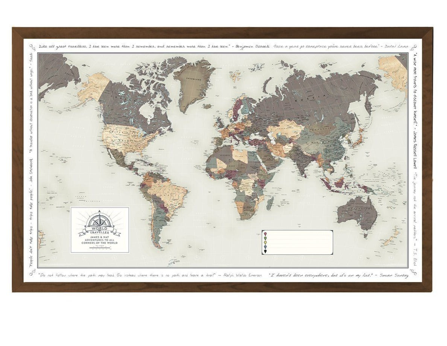The image size is (447, 346).
Task: Select the black map pin in legend
Action: click(265, 251)
